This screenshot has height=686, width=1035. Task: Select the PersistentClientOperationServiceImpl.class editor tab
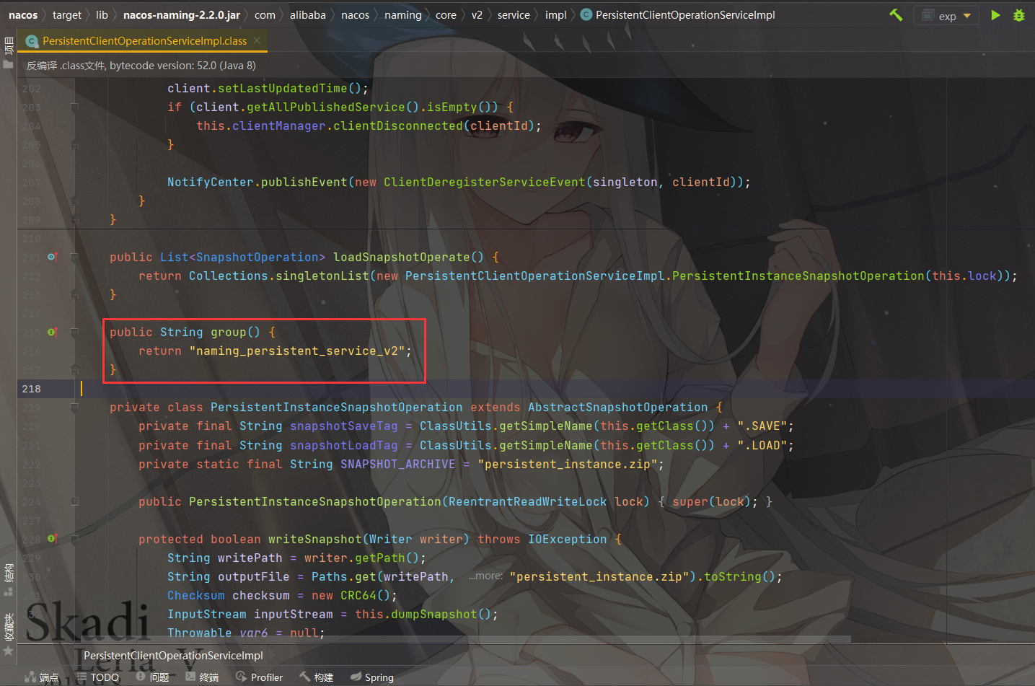[x=144, y=41]
